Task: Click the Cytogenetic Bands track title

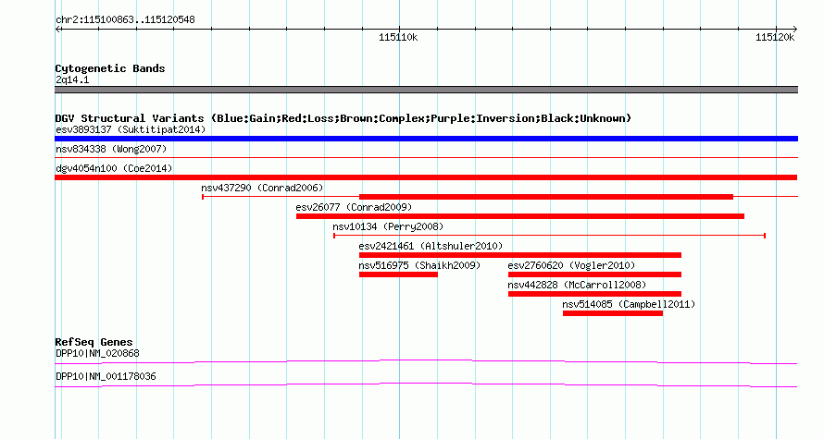Action: tap(110, 68)
